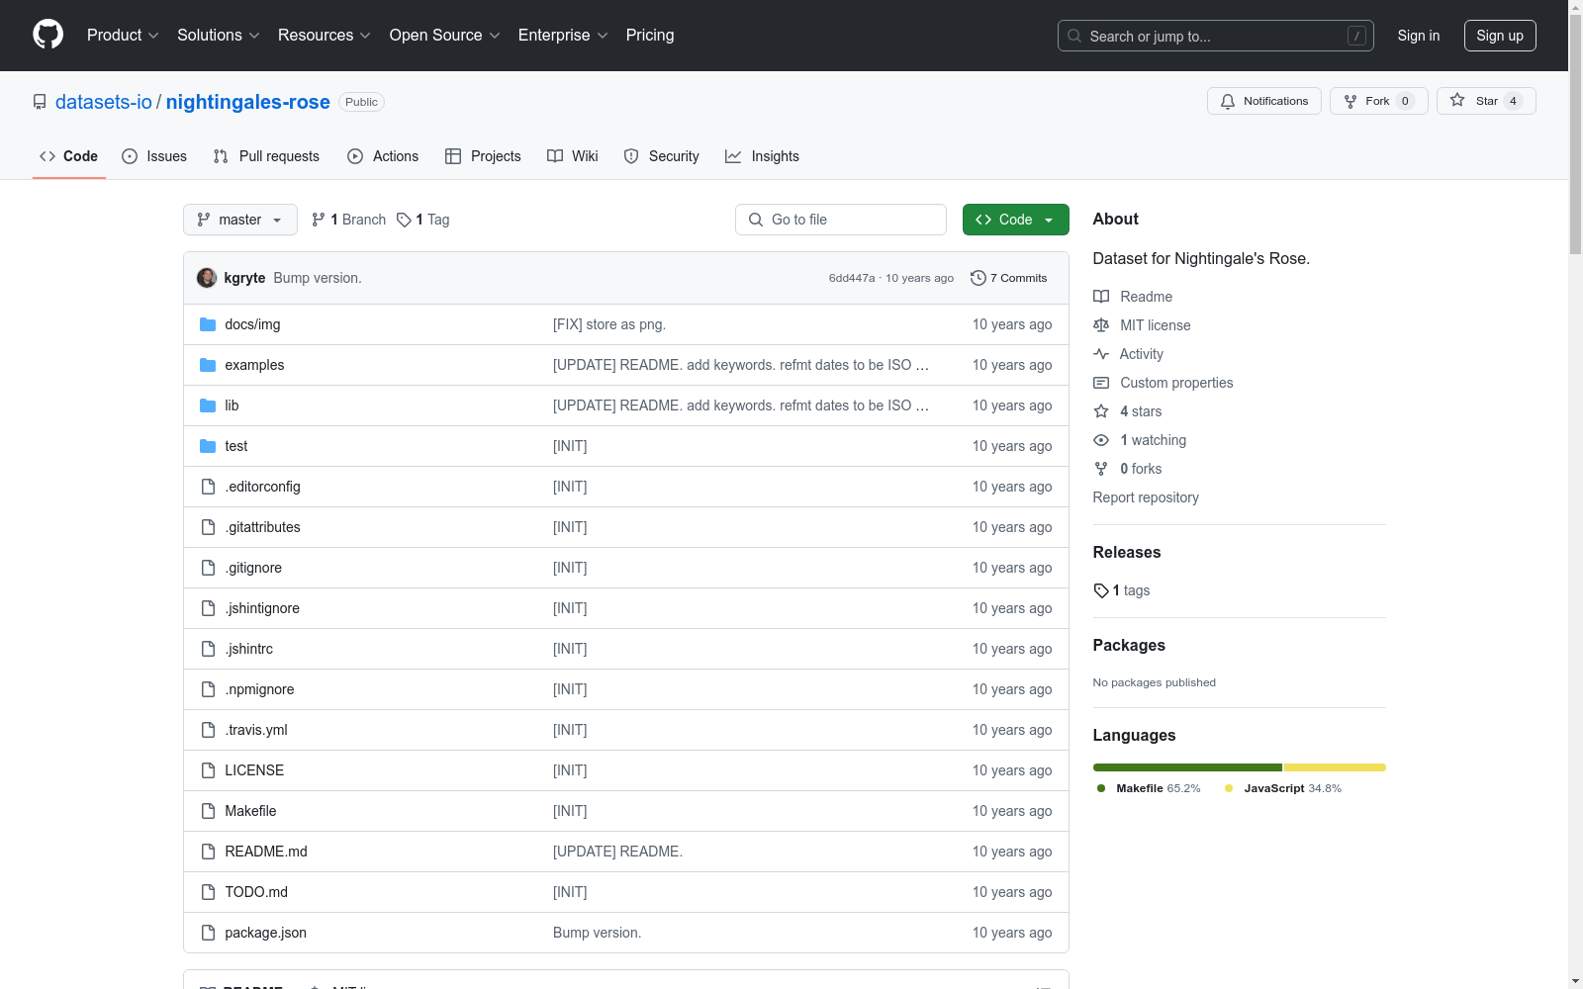Click the lib folder icon
The height and width of the screenshot is (989, 1583).
tap(208, 405)
